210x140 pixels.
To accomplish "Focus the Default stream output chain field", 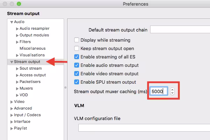I will pos(180,30).
